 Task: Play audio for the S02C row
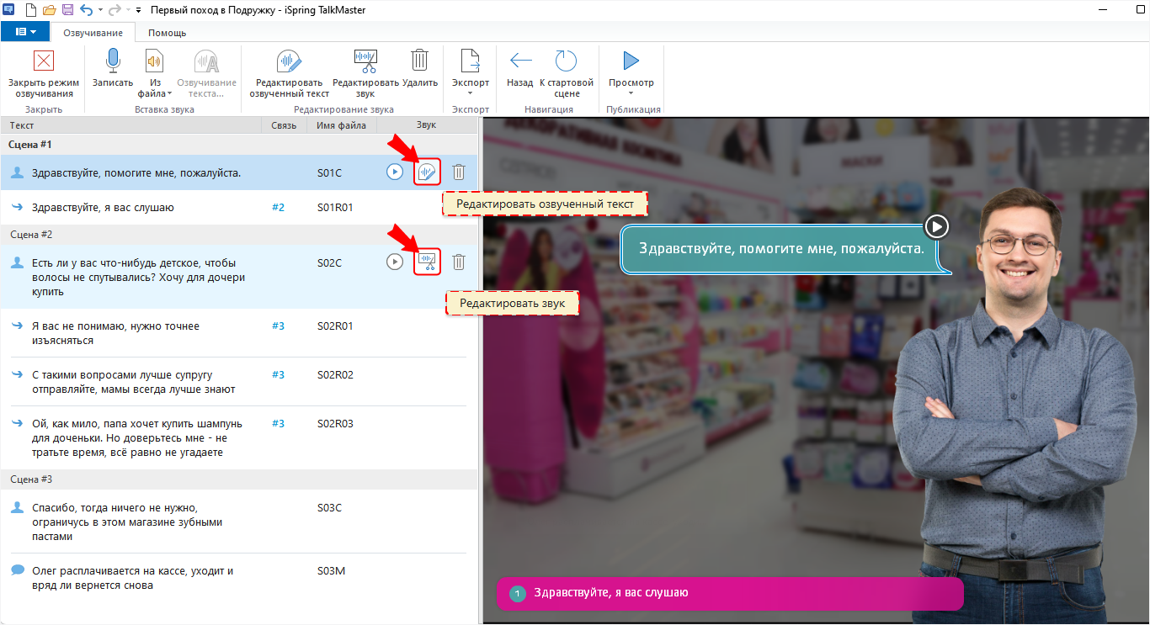tap(395, 262)
